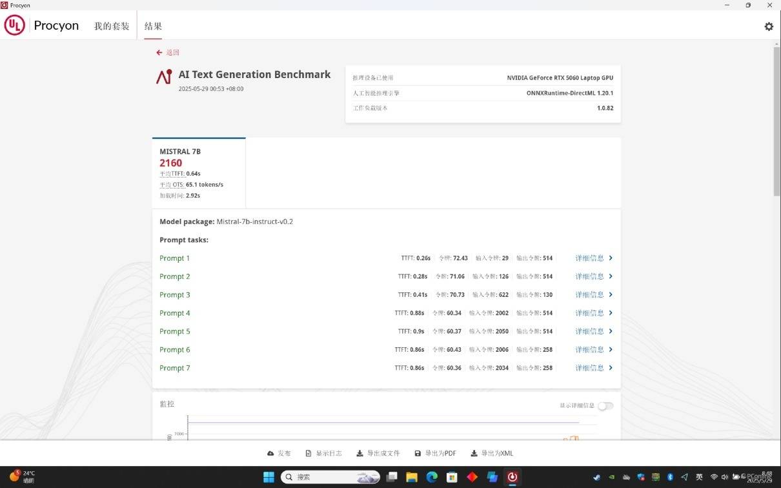This screenshot has height=488, width=781.
Task: Go back using the 返回 link
Action: (x=168, y=52)
